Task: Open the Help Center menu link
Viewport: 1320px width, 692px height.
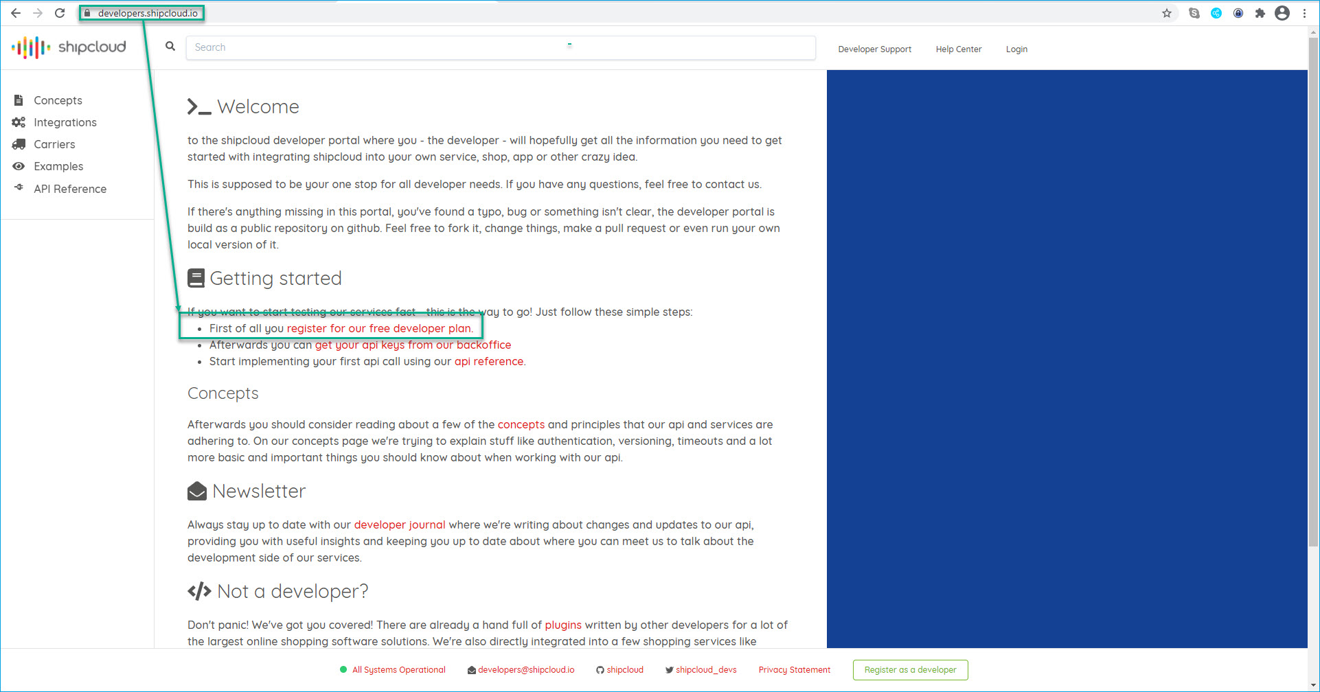Action: tap(958, 49)
